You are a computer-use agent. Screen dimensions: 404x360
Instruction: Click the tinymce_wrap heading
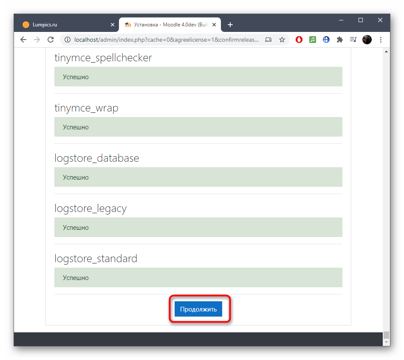pyautogui.click(x=86, y=108)
